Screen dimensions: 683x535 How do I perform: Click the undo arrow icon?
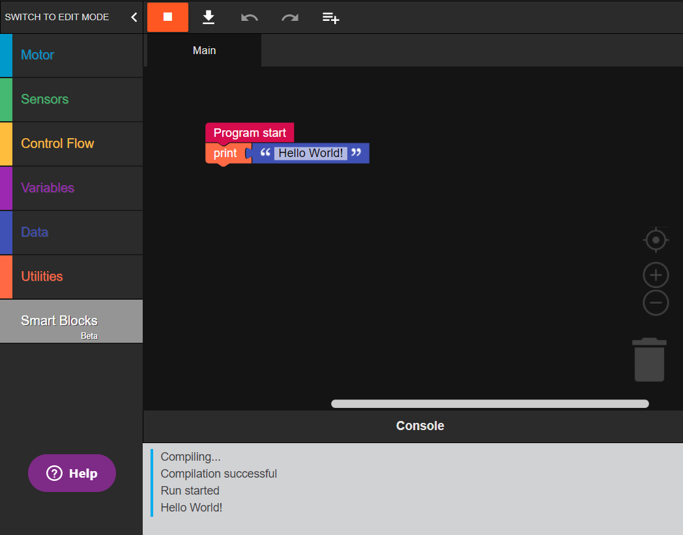click(249, 18)
